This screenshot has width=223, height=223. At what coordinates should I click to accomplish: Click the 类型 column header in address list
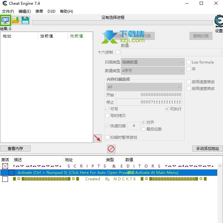point(115,160)
